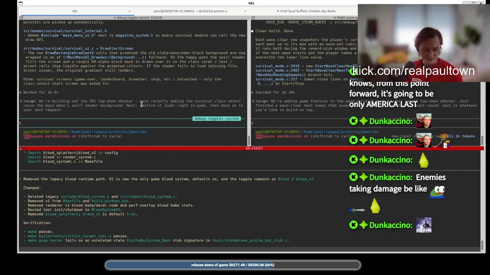
Task: Click 'Clean build. Done.' line in right pane
Action: (x=275, y=31)
